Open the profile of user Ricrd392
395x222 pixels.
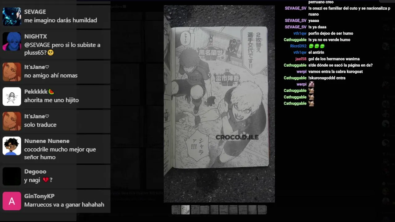point(298,46)
